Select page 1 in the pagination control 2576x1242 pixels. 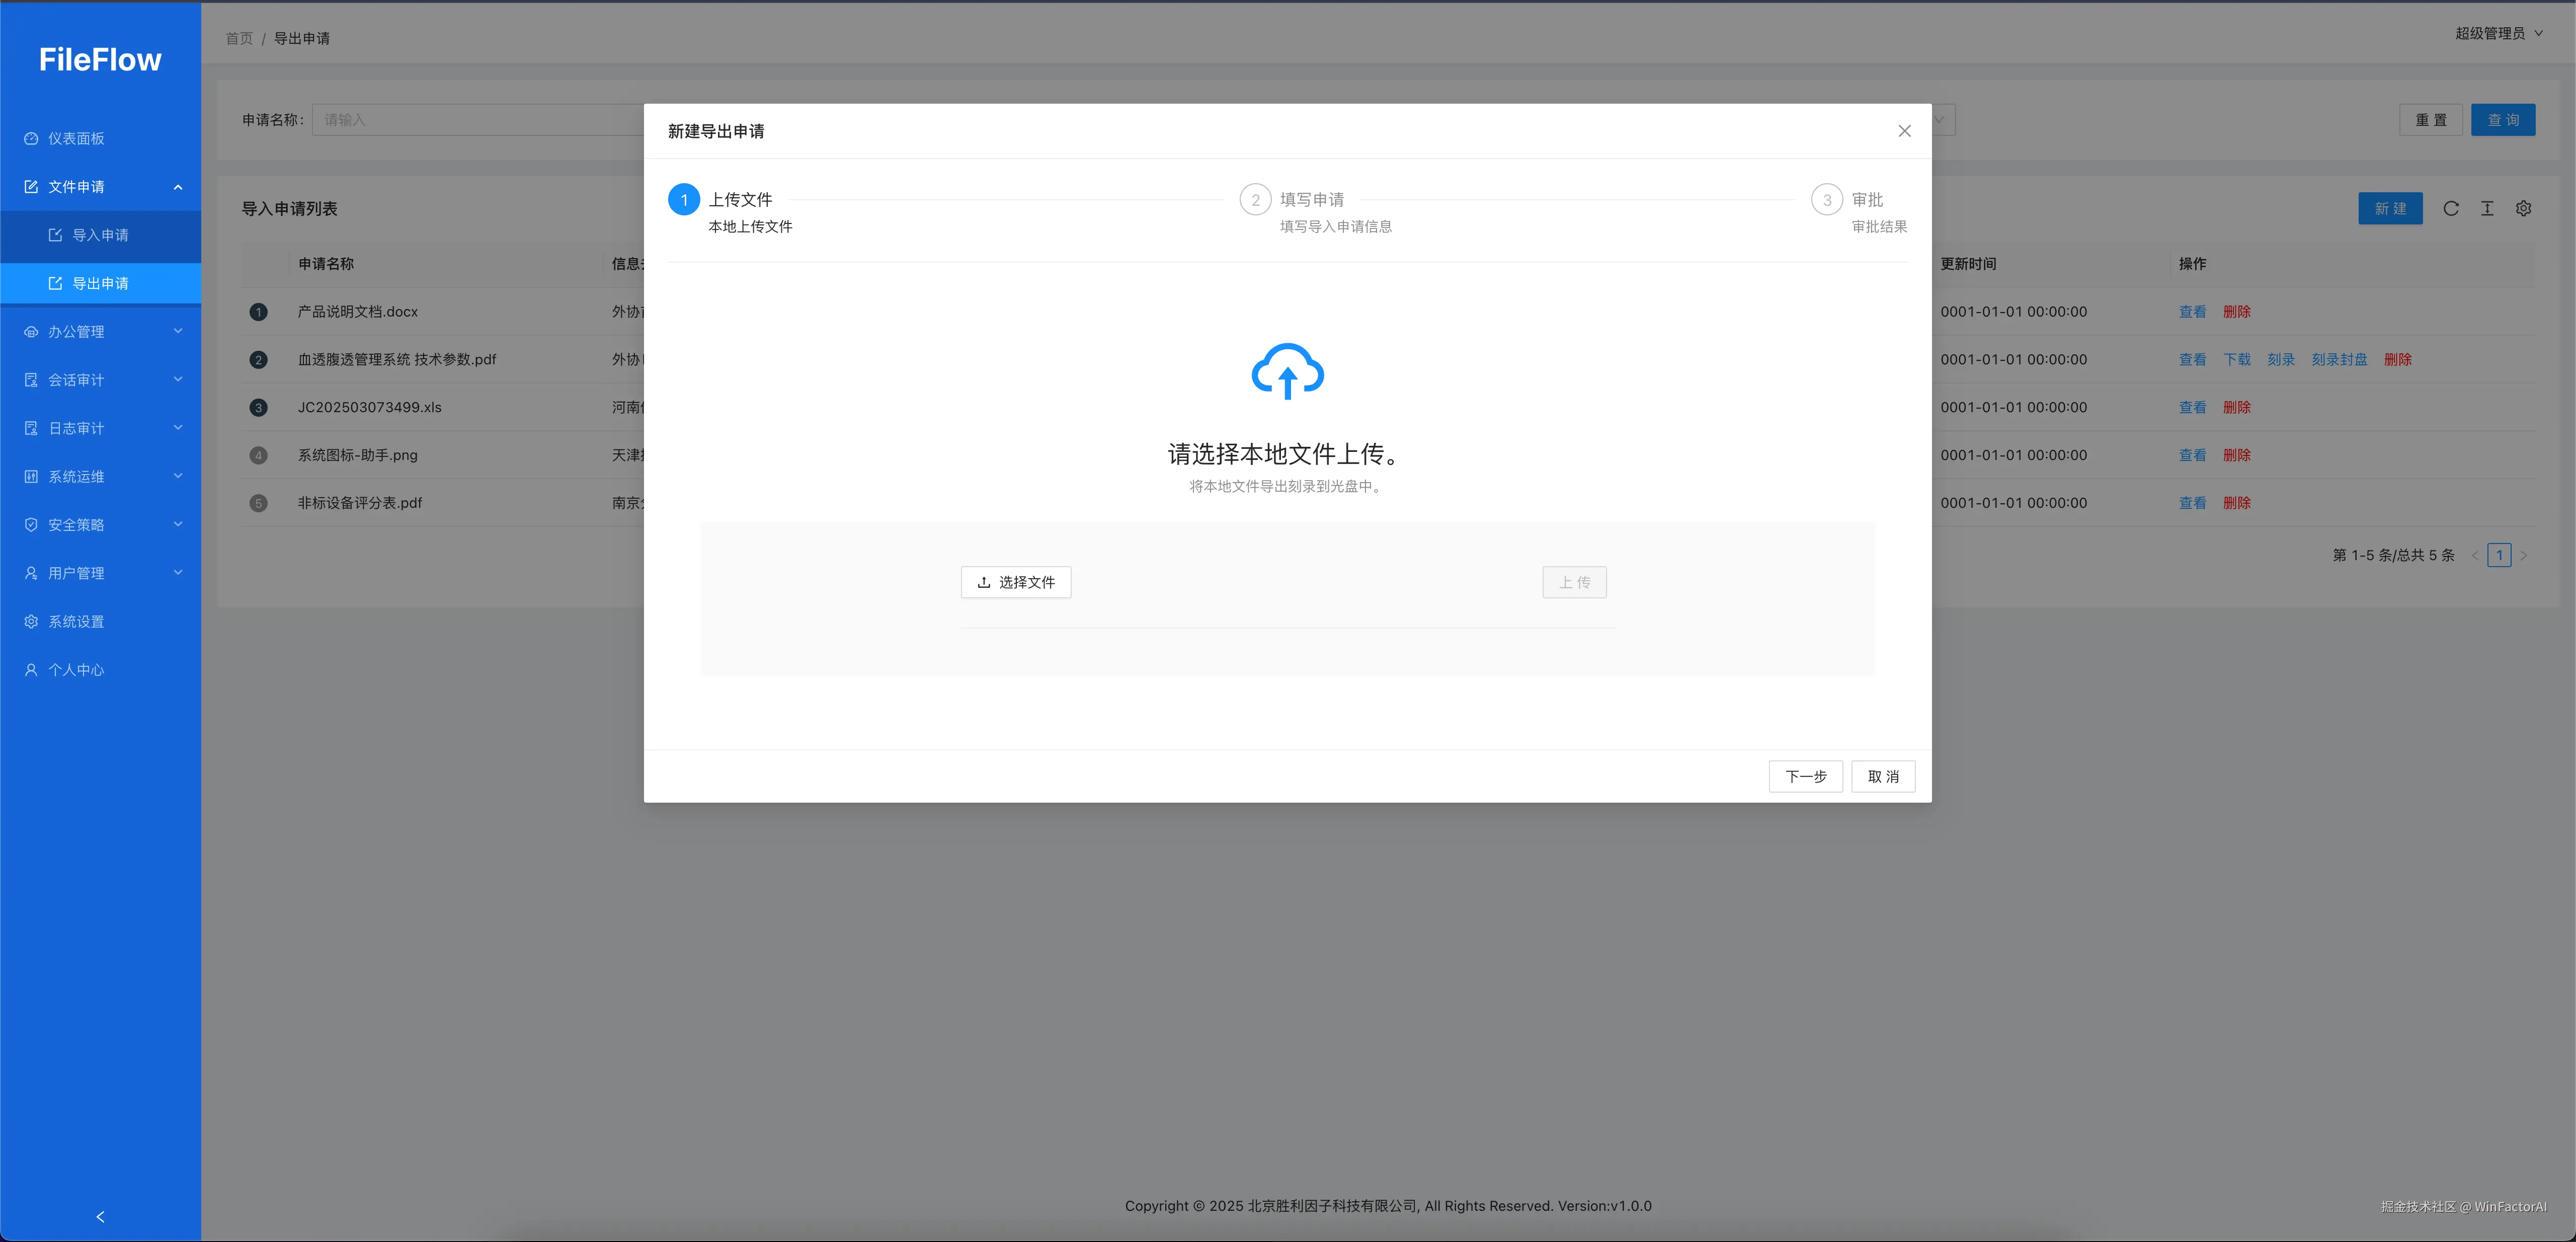(2499, 555)
